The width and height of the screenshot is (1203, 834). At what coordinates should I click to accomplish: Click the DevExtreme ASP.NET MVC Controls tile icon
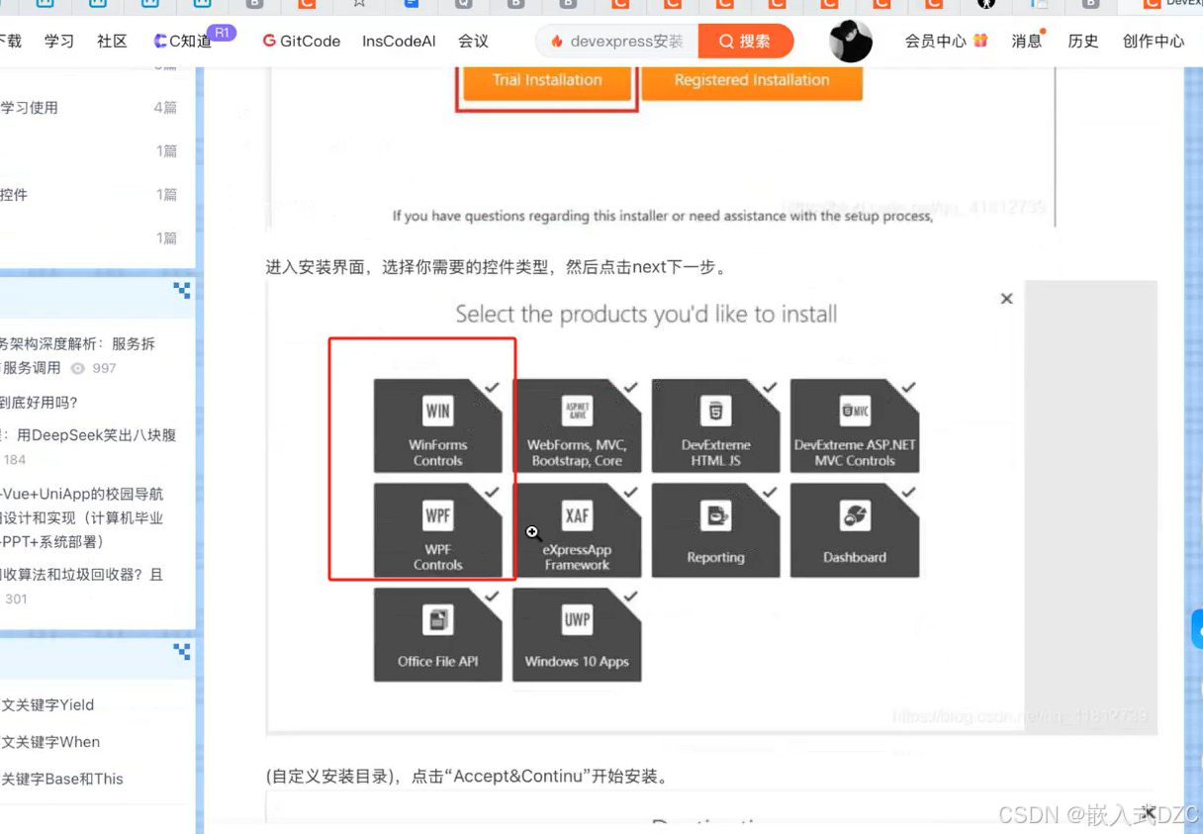pos(855,410)
